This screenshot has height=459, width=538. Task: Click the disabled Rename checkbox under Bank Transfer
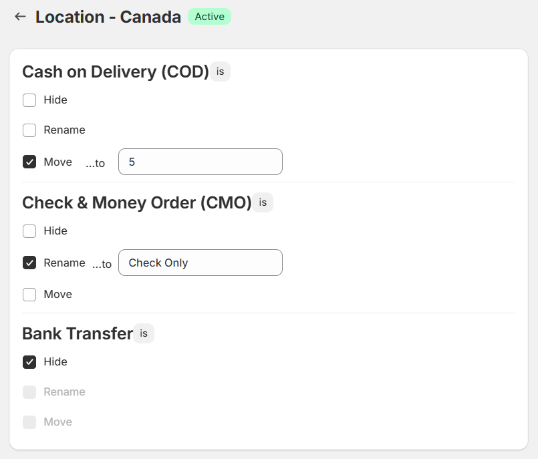(29, 392)
